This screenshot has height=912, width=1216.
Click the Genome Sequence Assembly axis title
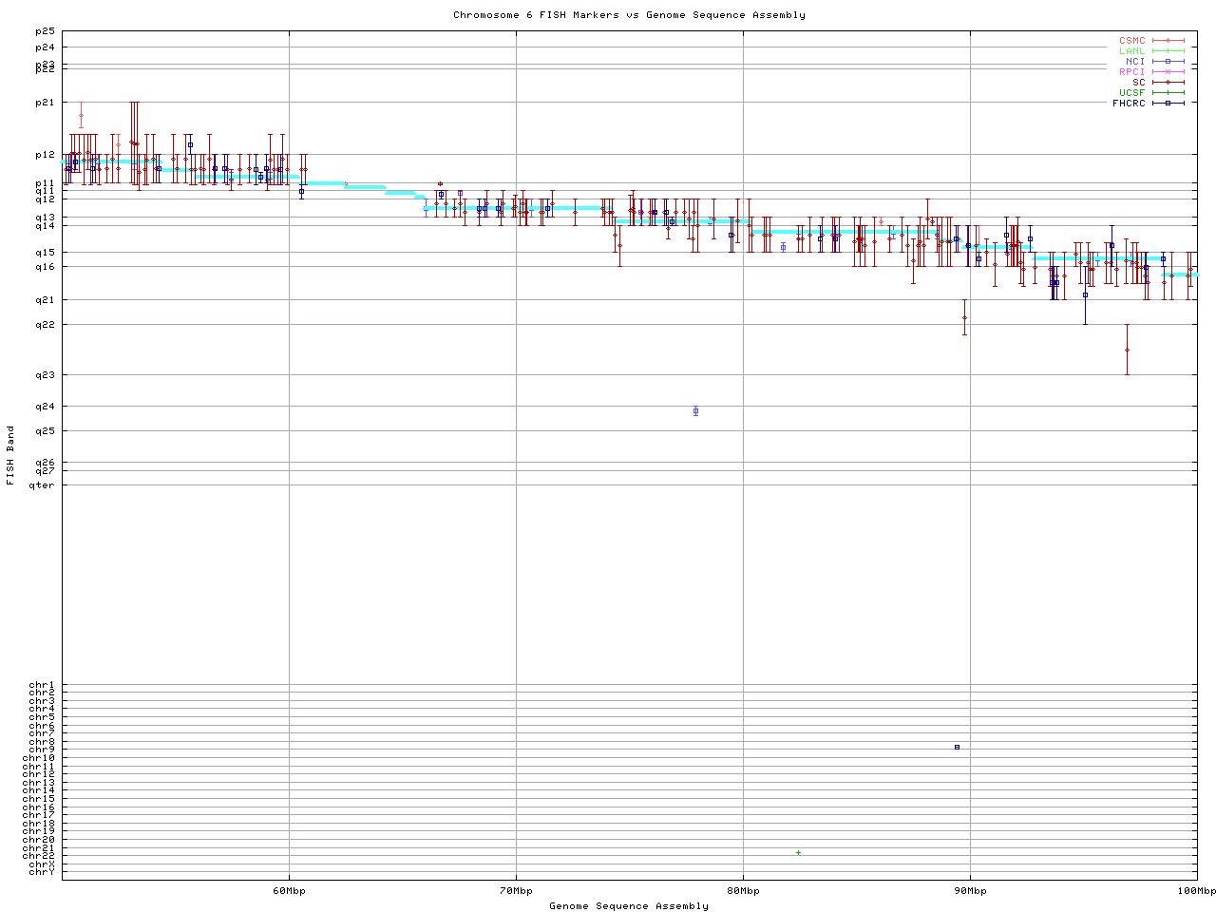[x=629, y=906]
